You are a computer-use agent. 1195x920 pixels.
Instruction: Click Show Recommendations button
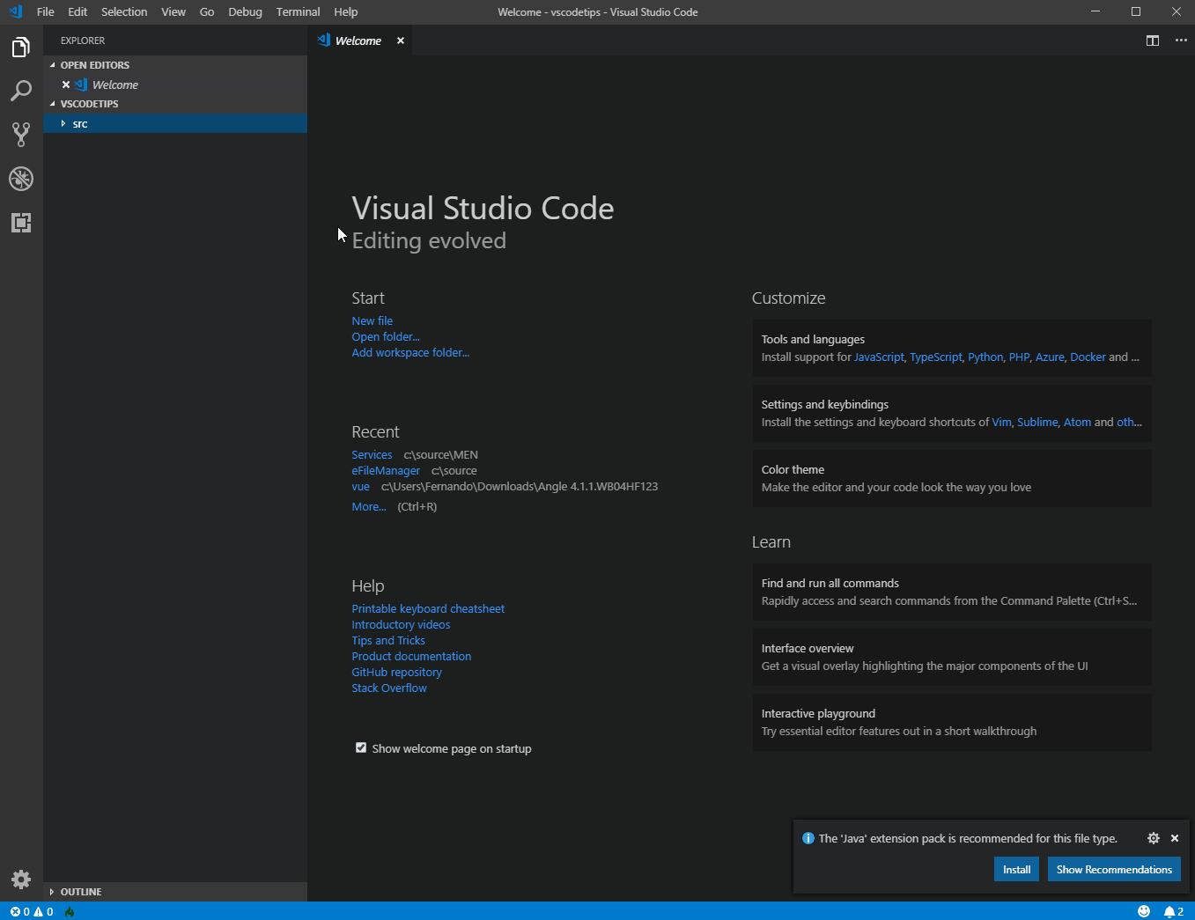coord(1114,870)
